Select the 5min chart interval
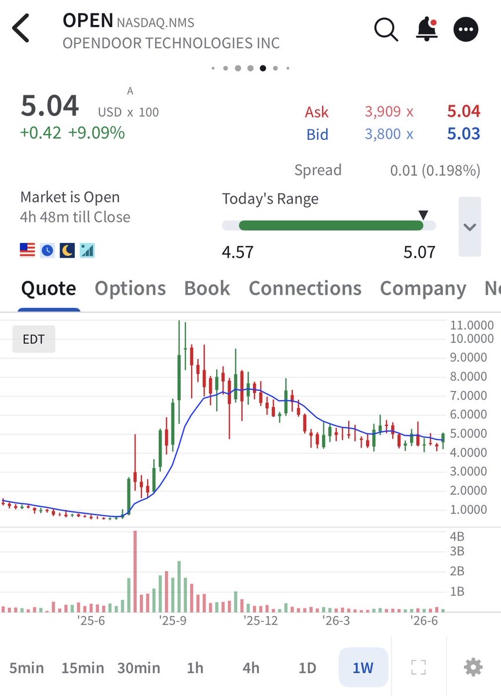The image size is (501, 696). point(27,668)
